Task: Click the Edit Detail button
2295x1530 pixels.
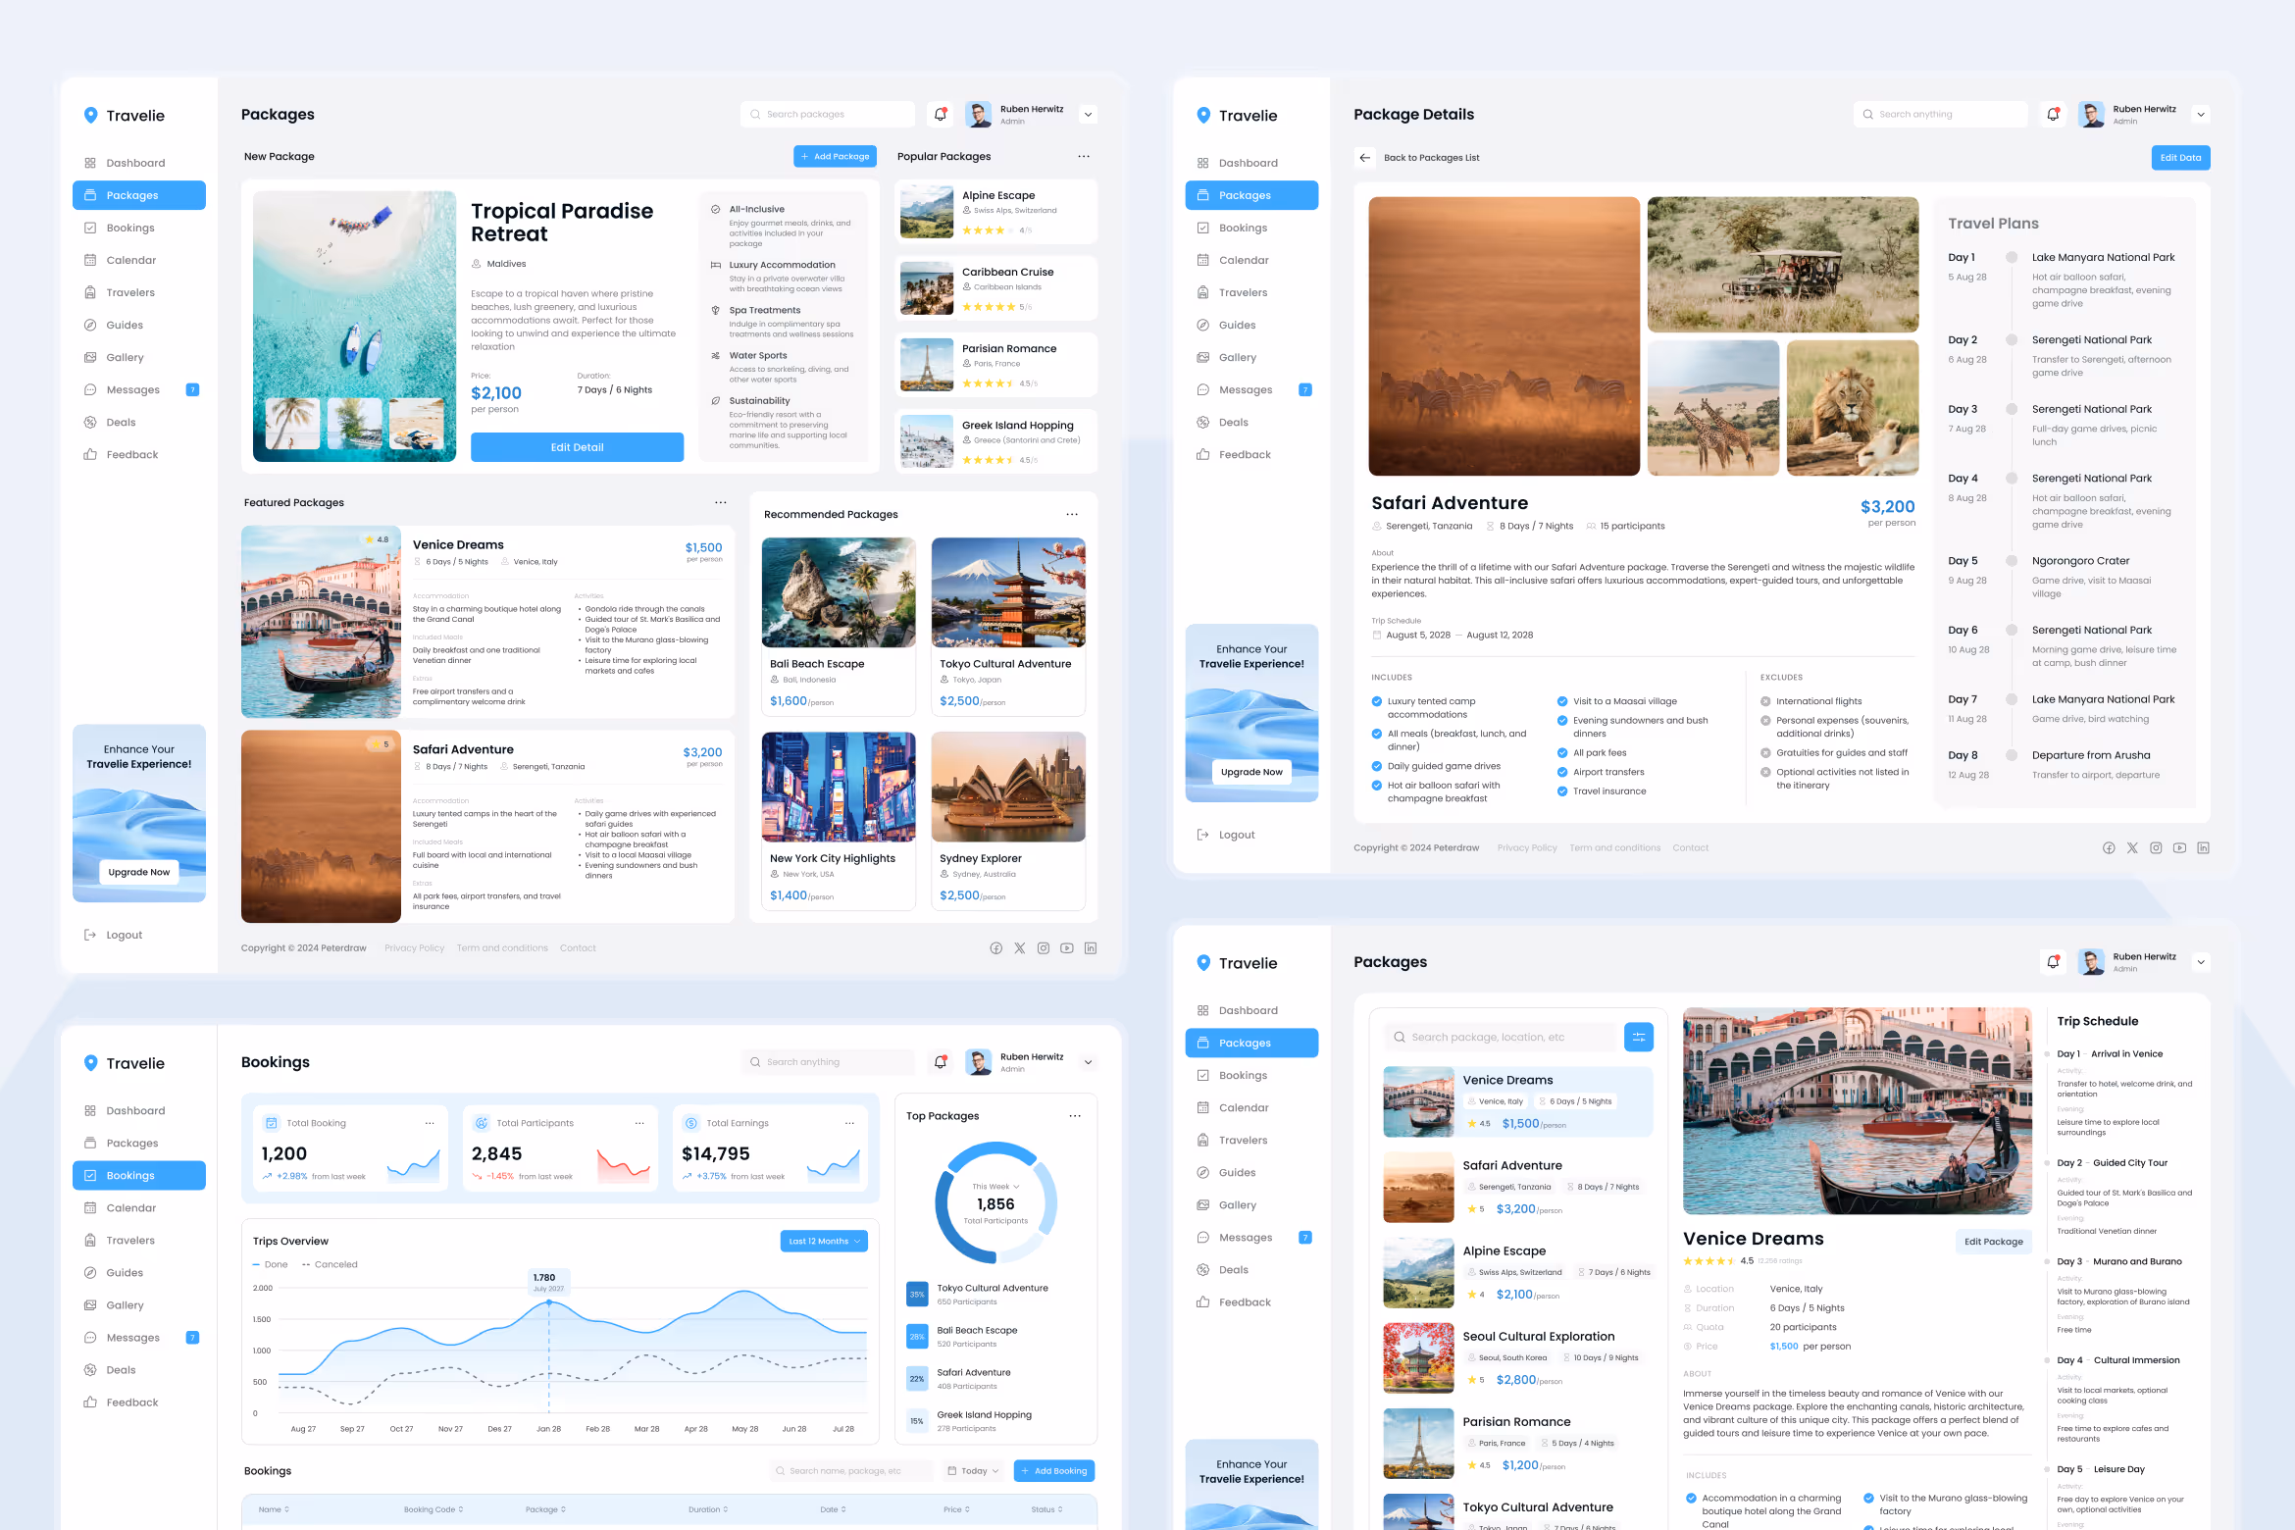Action: point(577,447)
